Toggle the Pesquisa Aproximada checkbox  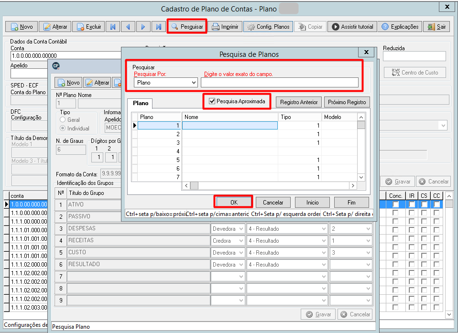tap(212, 101)
